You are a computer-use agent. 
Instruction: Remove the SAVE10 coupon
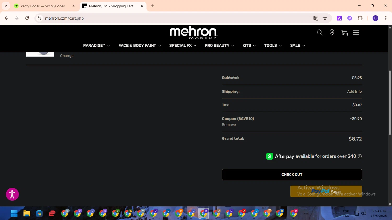coord(229,125)
